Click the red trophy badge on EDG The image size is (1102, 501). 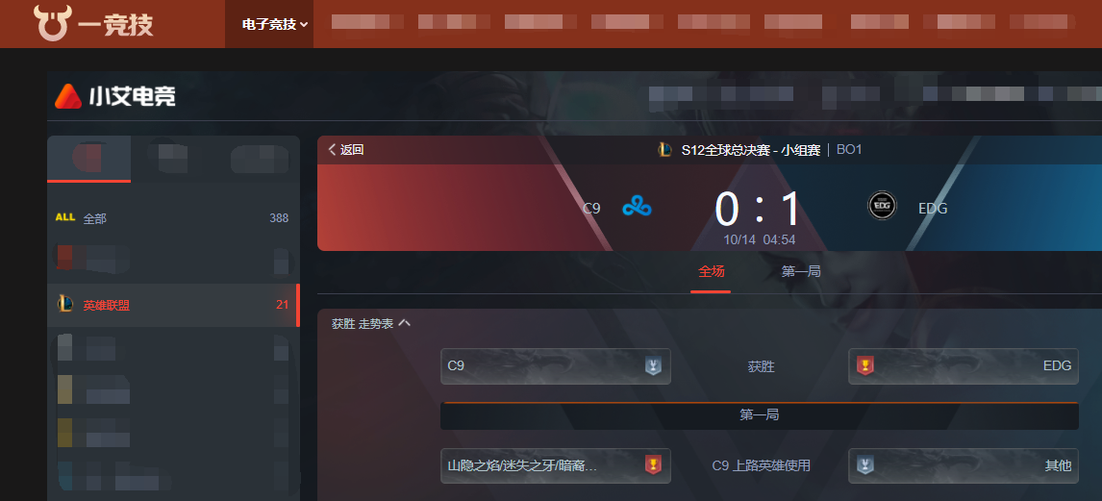point(864,366)
